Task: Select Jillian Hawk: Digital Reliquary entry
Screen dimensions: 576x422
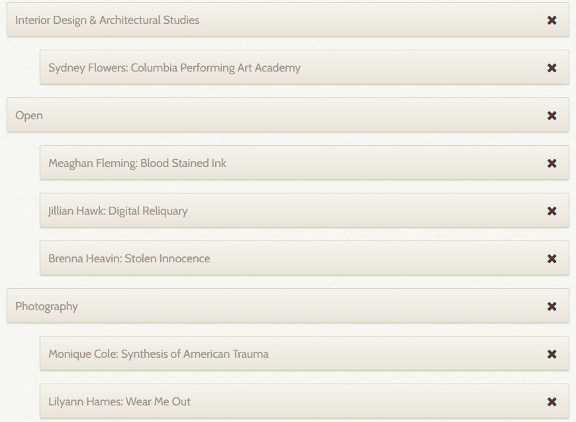Action: click(118, 211)
